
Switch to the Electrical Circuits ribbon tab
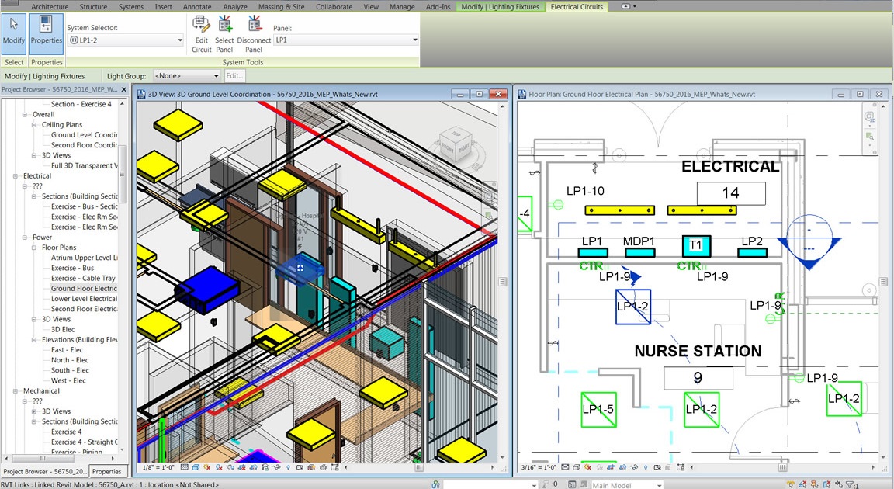[577, 7]
